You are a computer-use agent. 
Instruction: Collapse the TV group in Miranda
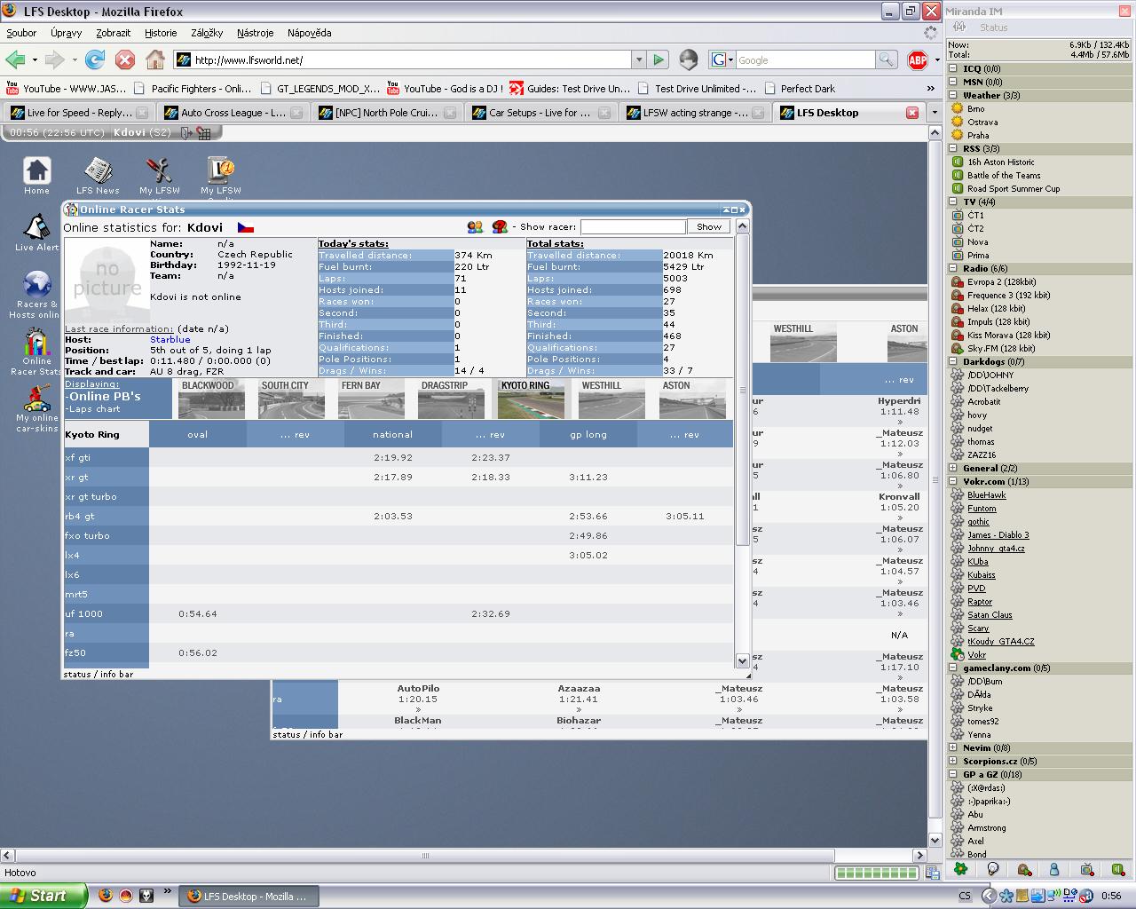(953, 202)
